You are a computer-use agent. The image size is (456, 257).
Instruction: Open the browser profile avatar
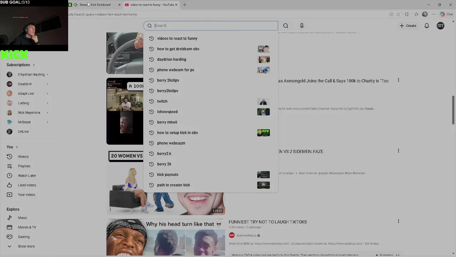pos(425,14)
